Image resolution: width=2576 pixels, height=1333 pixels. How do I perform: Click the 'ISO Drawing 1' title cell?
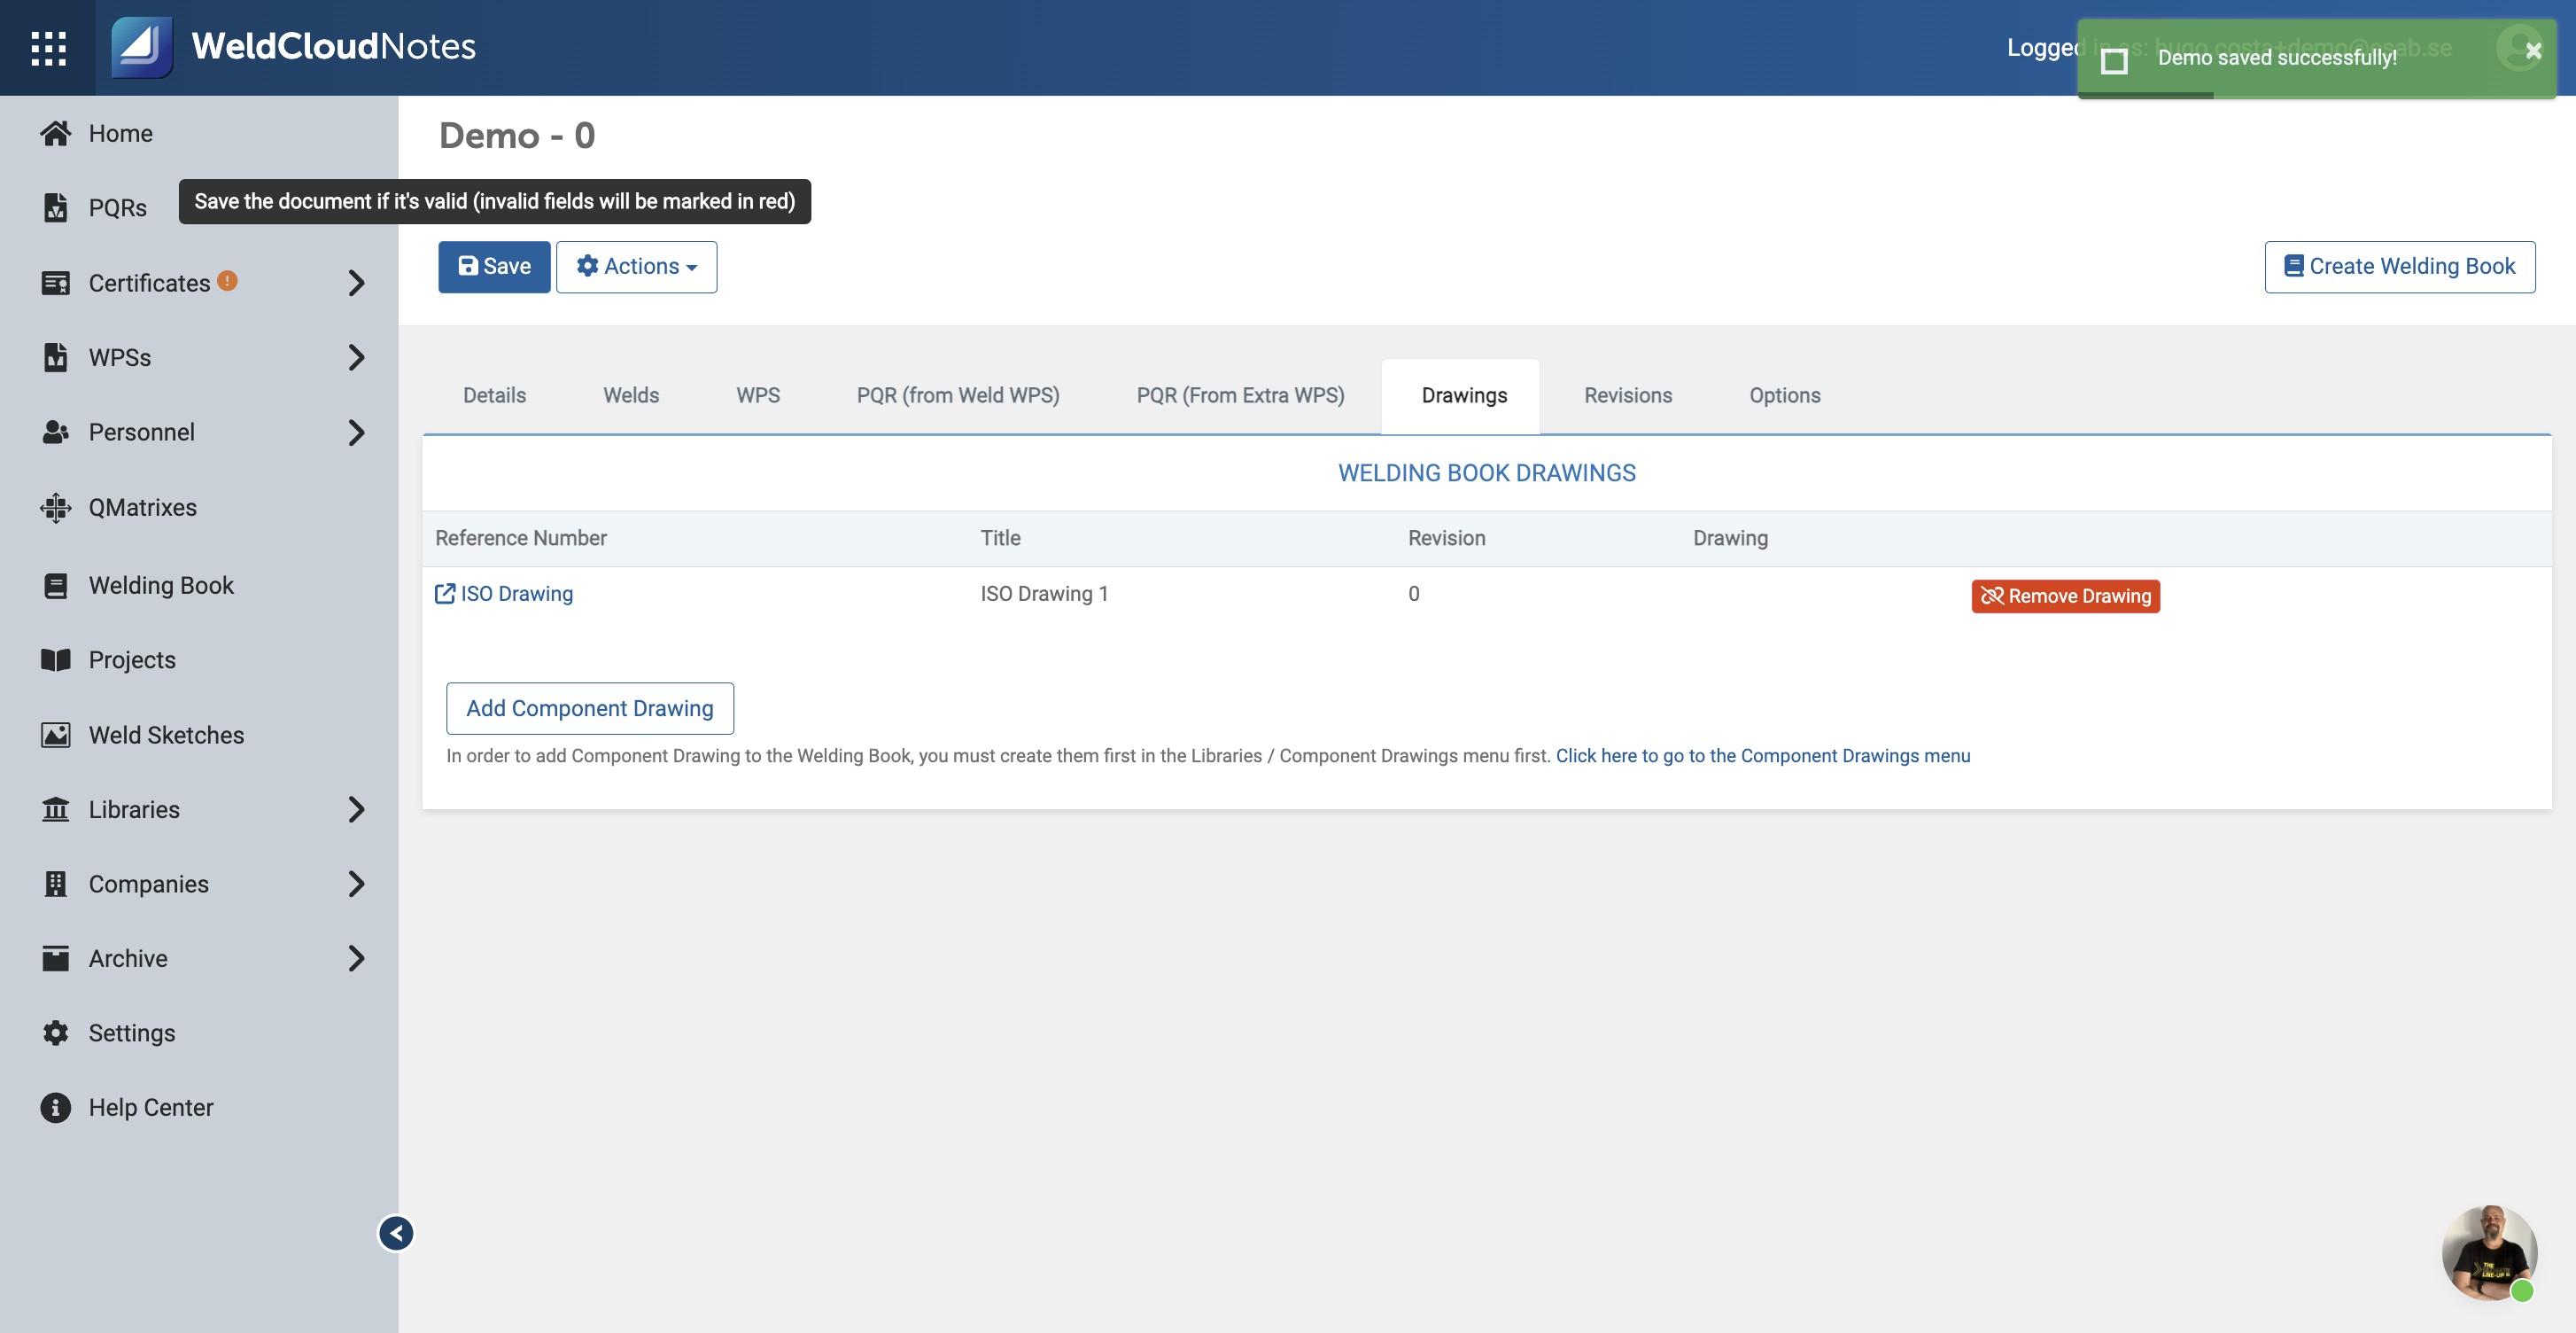click(1044, 594)
